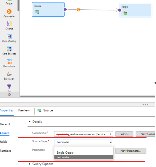This screenshot has width=156, height=167.
Task: Pick the Cleanse transformation icon
Action: pos(9,24)
